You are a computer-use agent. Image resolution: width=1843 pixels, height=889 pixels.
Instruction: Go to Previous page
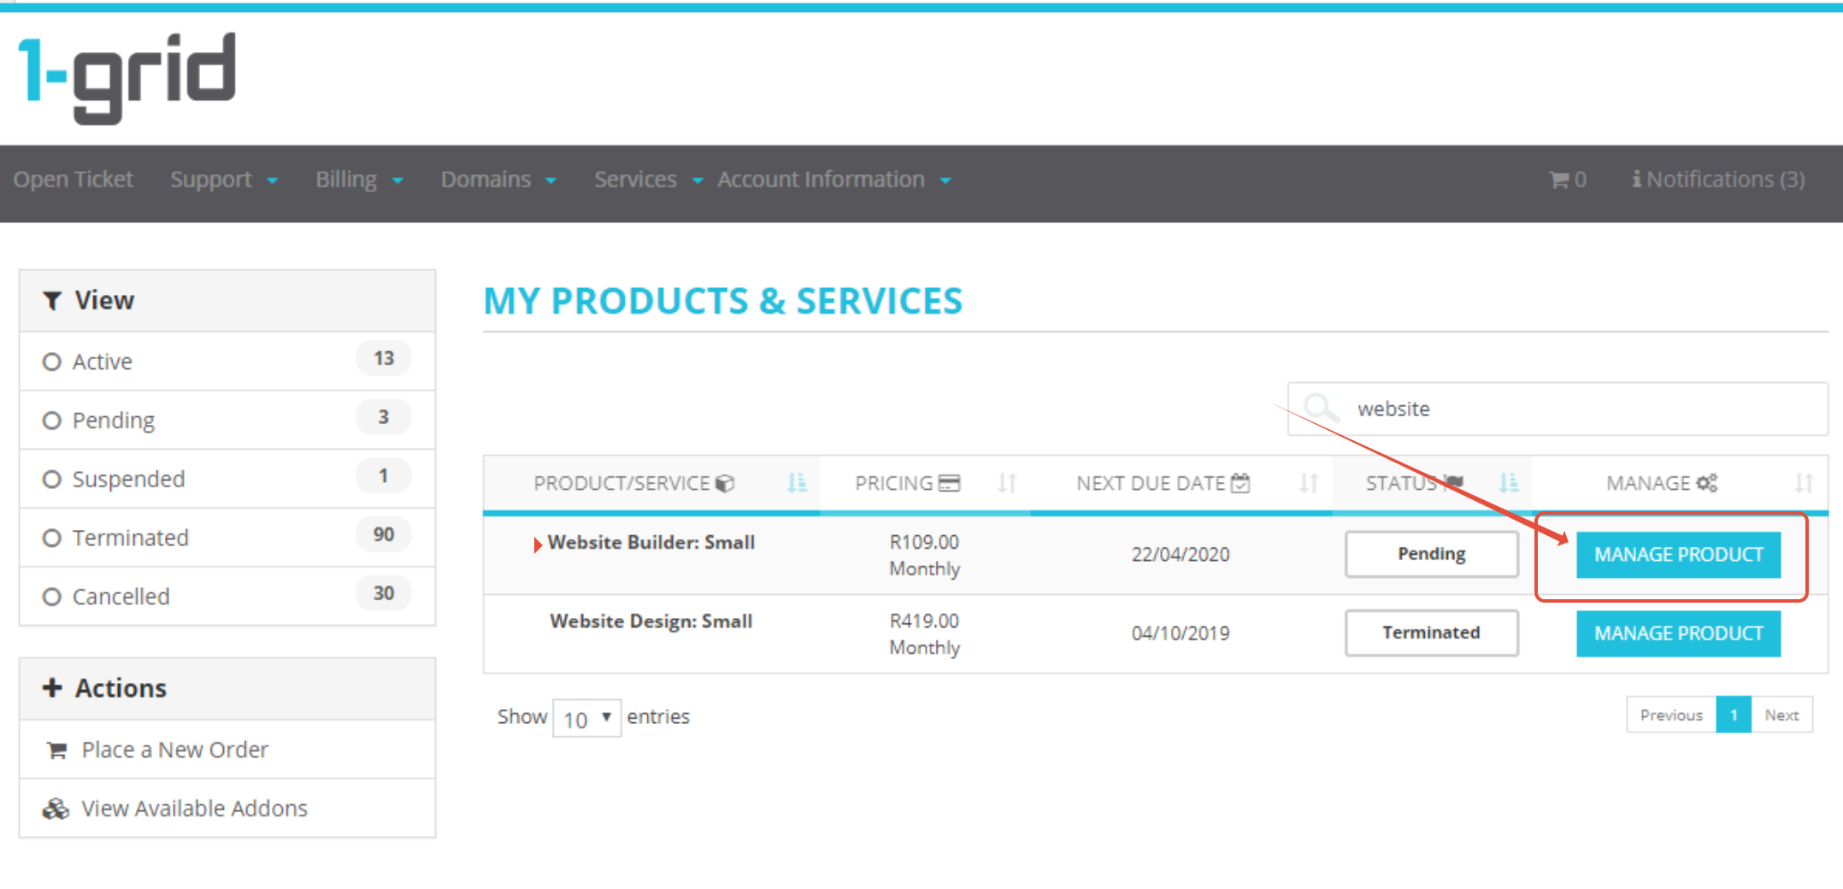[1671, 715]
